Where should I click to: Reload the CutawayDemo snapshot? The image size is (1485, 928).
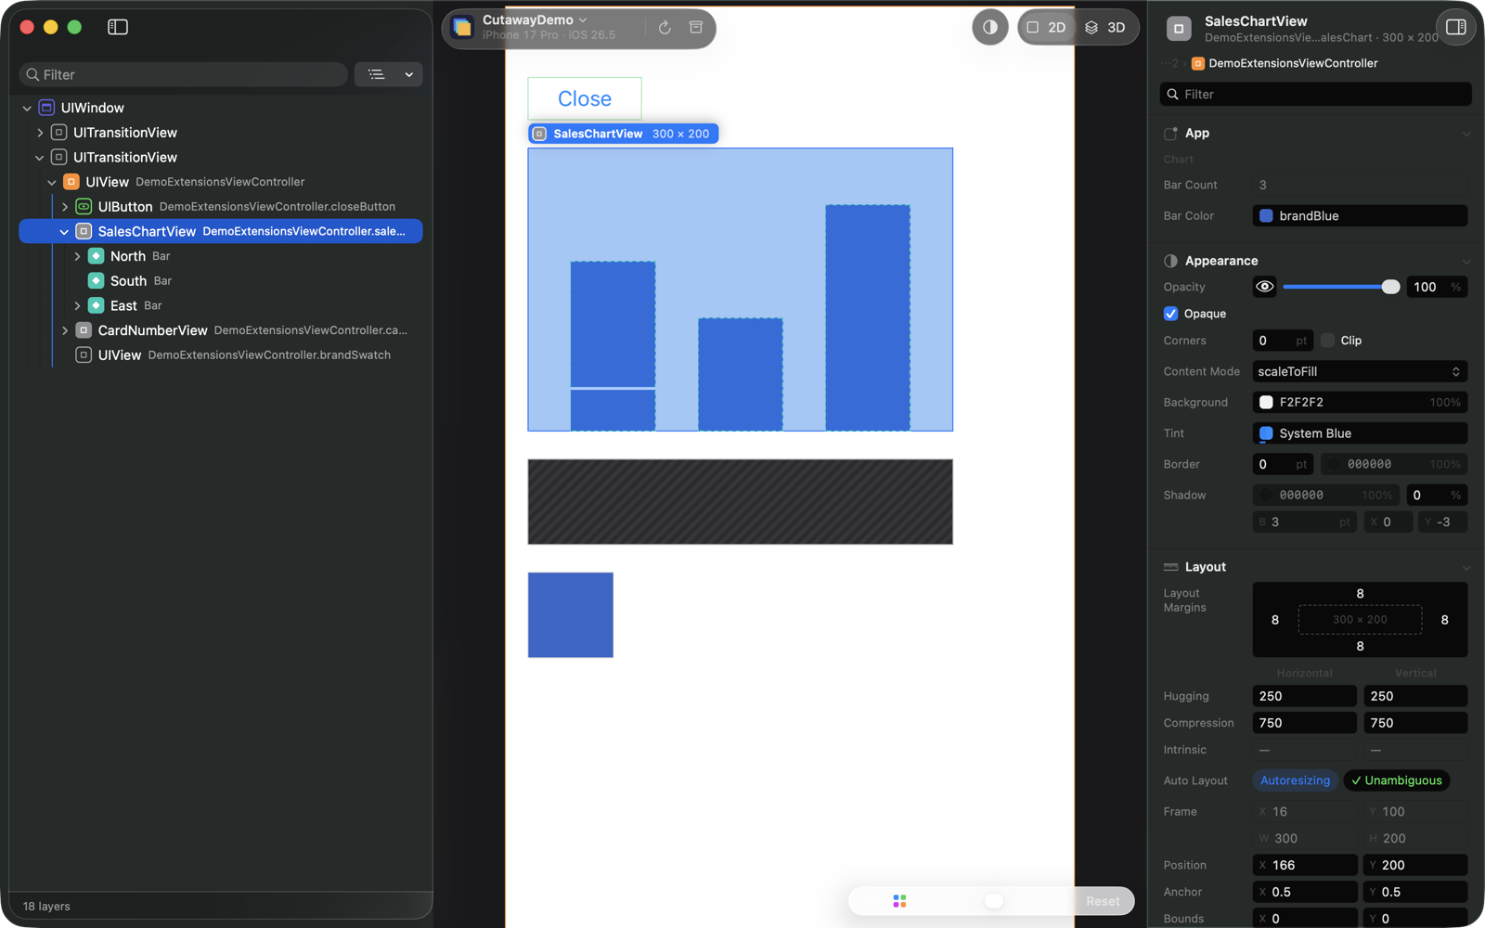pos(665,28)
